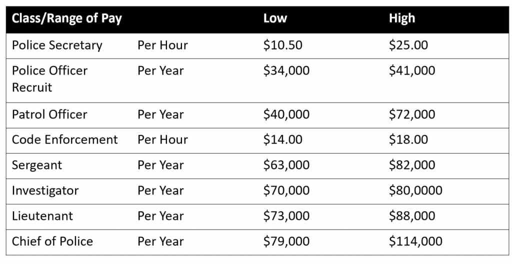Select the $80,0000 Investigator high value
The image size is (512, 264).
click(415, 190)
